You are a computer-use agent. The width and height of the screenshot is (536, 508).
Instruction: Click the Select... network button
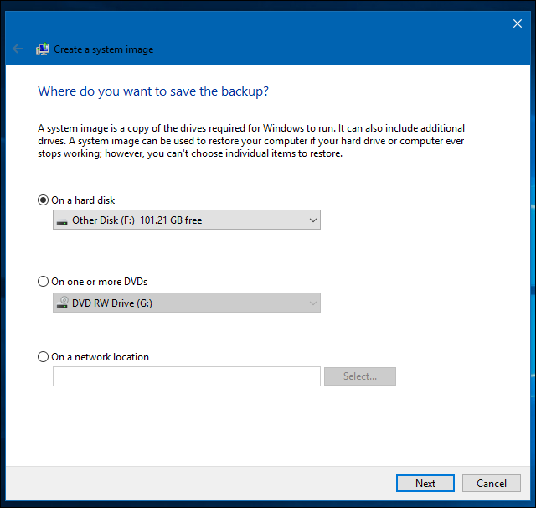(360, 376)
